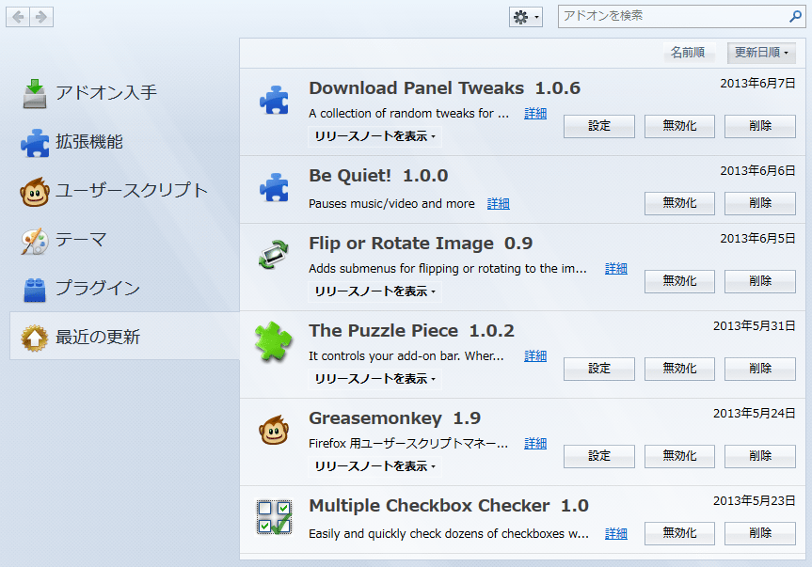Click Be Quiet! puzzle icon
The width and height of the screenshot is (812, 567).
(x=274, y=187)
